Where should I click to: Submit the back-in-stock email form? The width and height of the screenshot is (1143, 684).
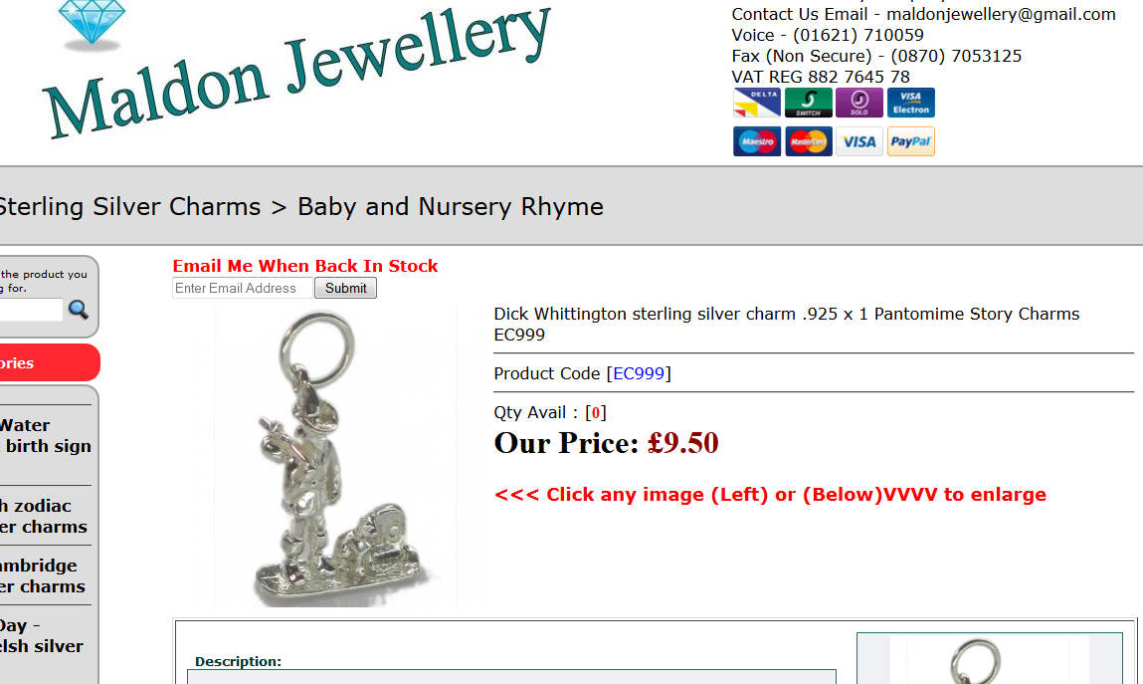tap(345, 288)
